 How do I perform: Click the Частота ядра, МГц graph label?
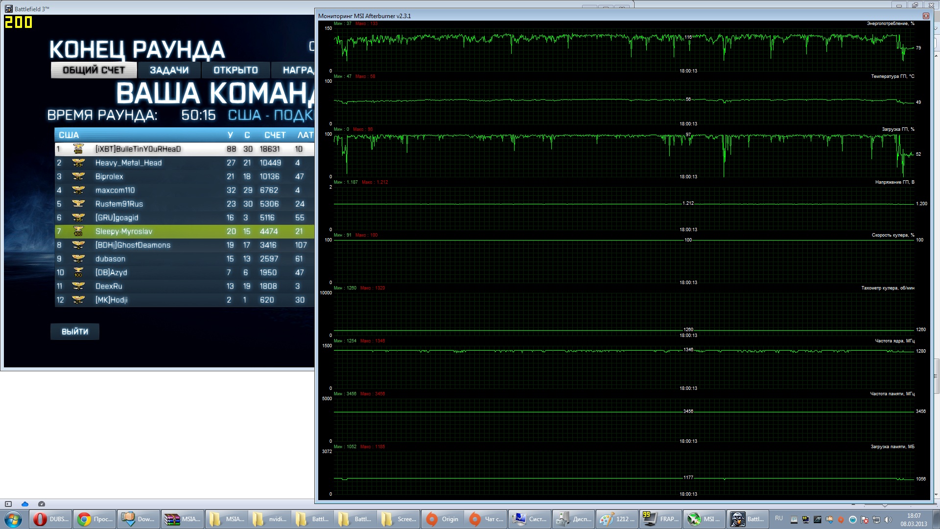click(x=894, y=341)
